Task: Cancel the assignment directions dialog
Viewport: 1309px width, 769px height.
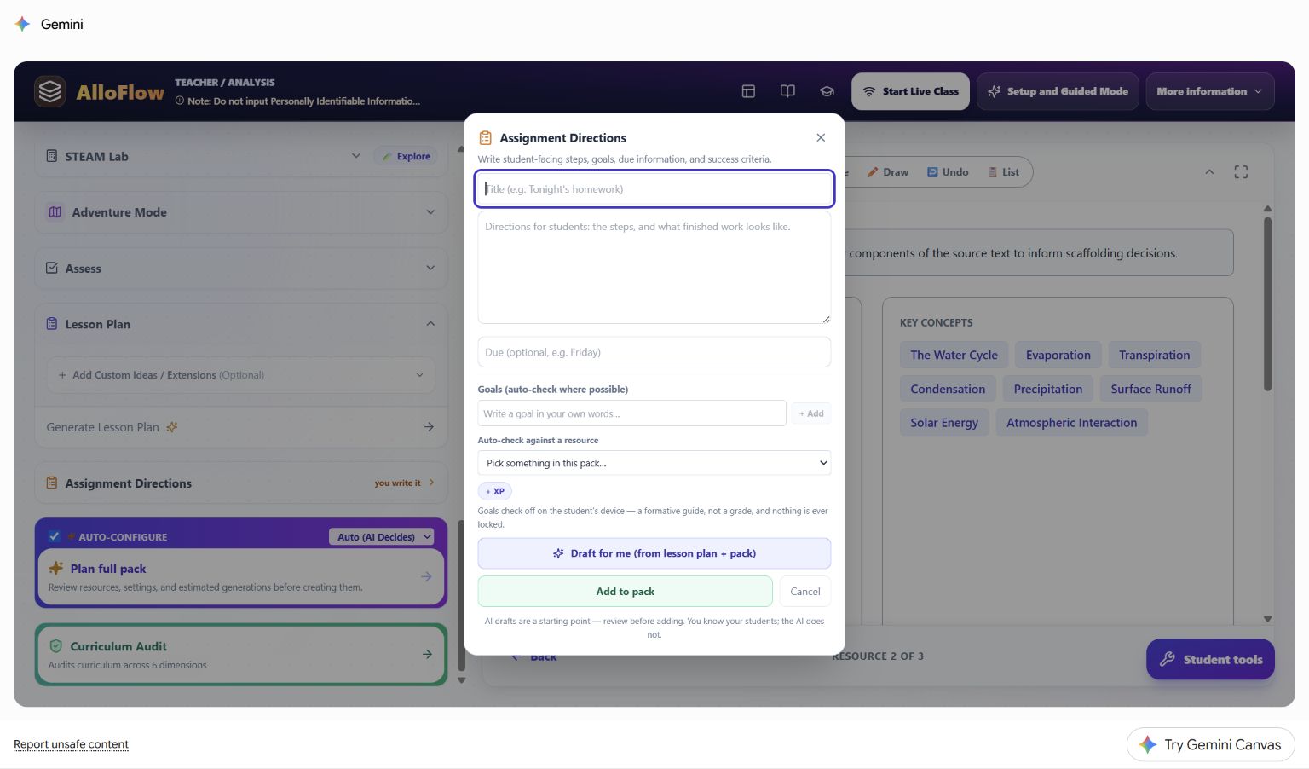Action: click(804, 591)
